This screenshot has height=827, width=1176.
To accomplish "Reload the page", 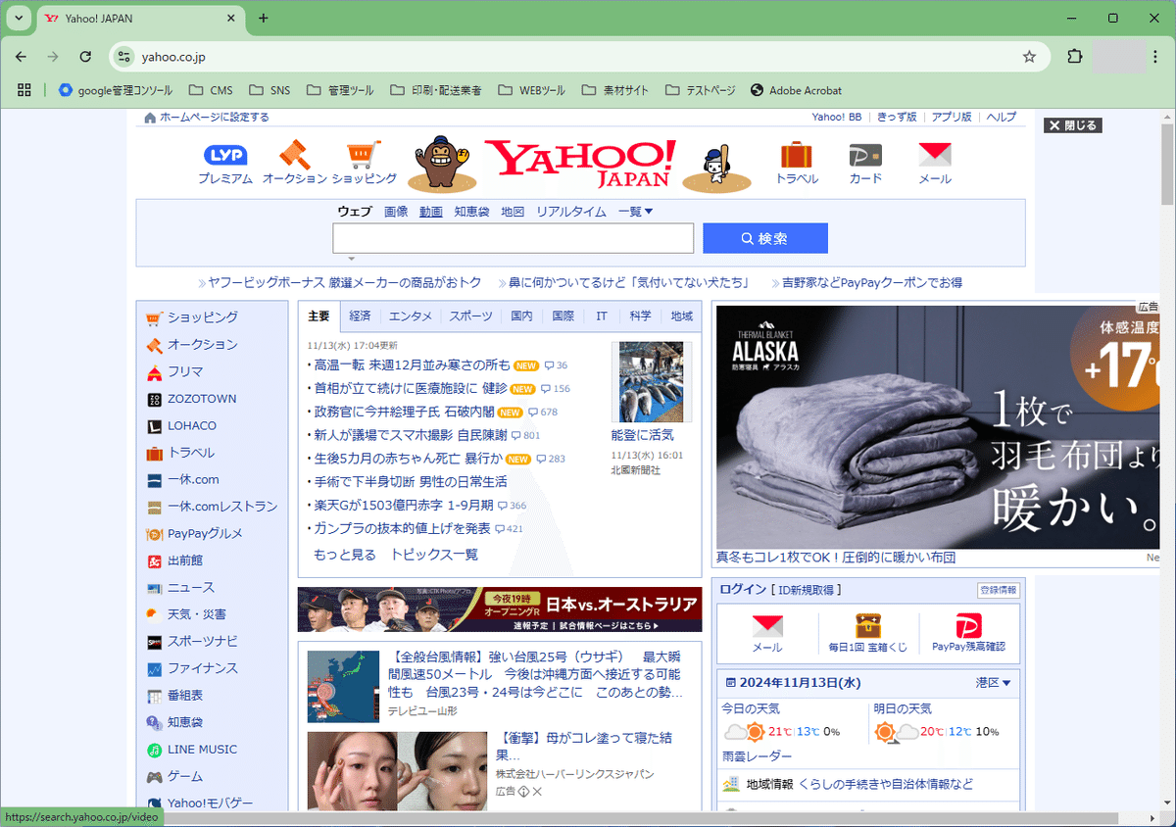I will 85,57.
